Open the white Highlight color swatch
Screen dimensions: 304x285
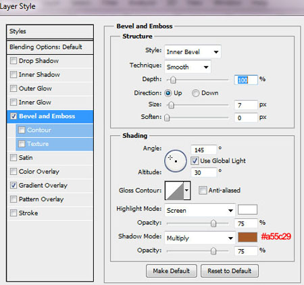[x=247, y=210]
